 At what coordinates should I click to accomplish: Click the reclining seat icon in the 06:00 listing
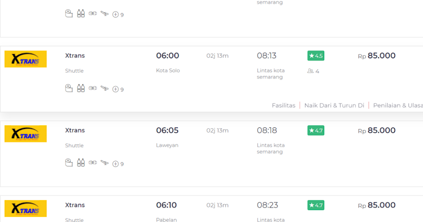coord(104,88)
